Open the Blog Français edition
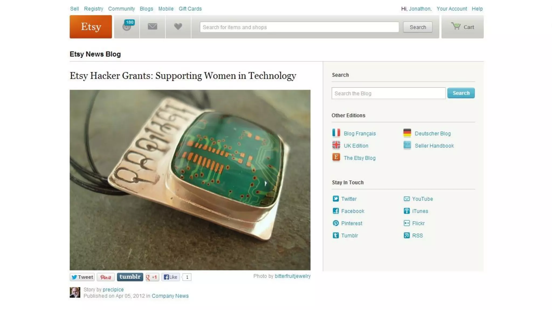552x310 pixels. 360,133
